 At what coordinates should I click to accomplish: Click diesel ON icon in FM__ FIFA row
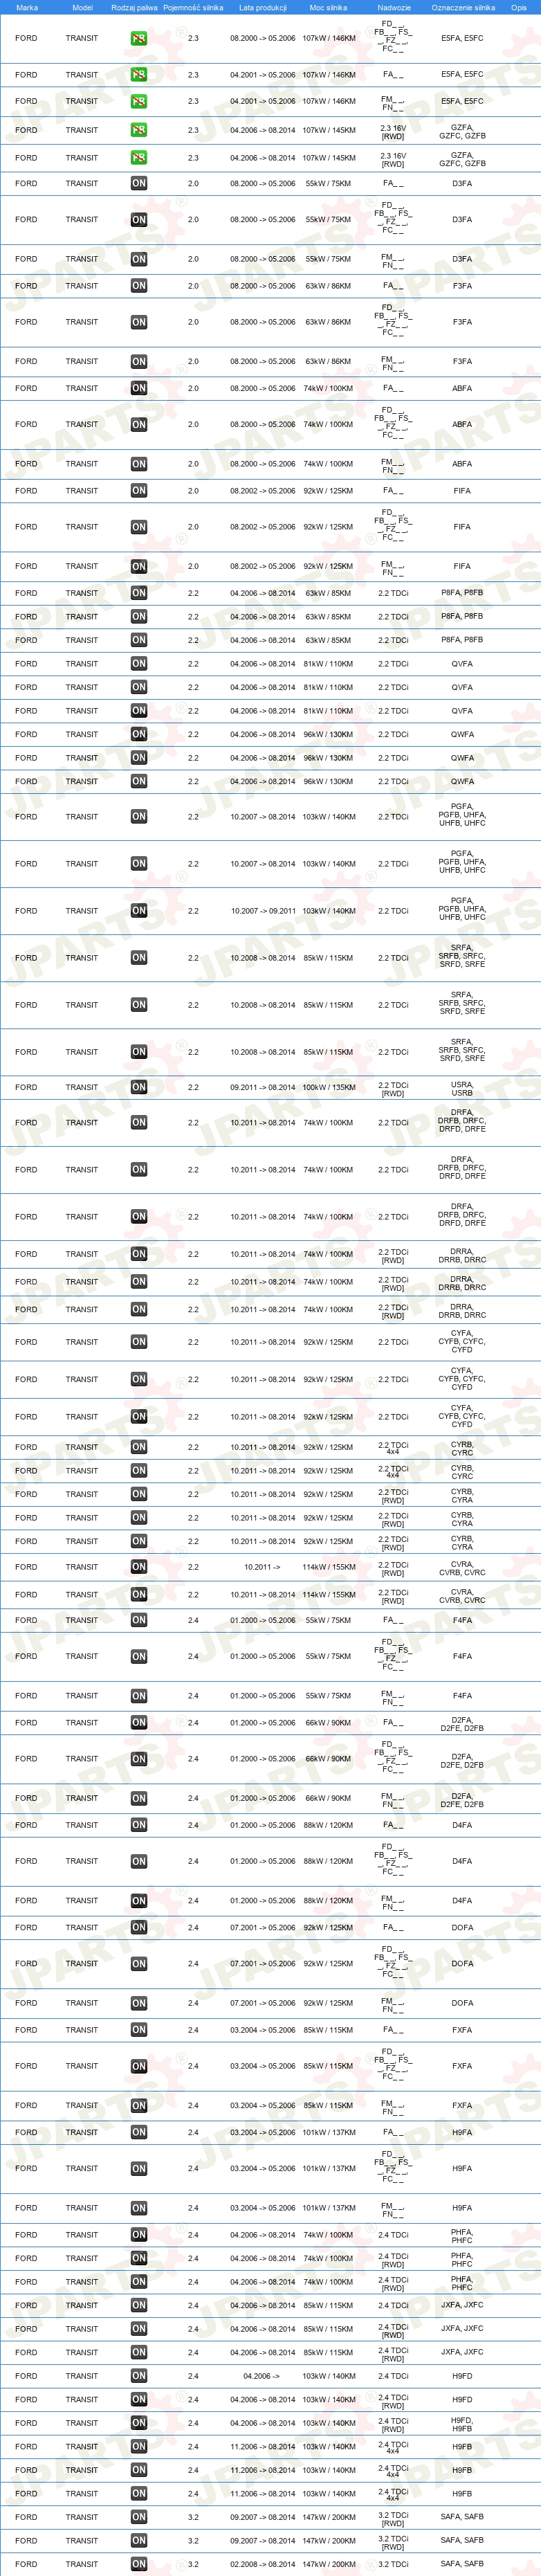(139, 566)
